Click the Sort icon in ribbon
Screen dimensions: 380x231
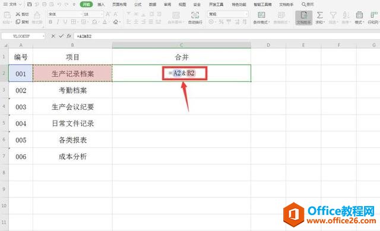346,15
